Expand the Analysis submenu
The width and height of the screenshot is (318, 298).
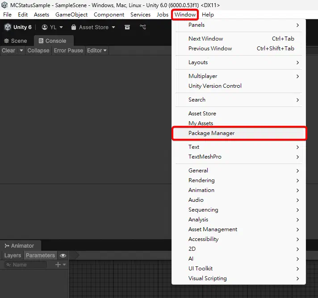click(x=238, y=220)
